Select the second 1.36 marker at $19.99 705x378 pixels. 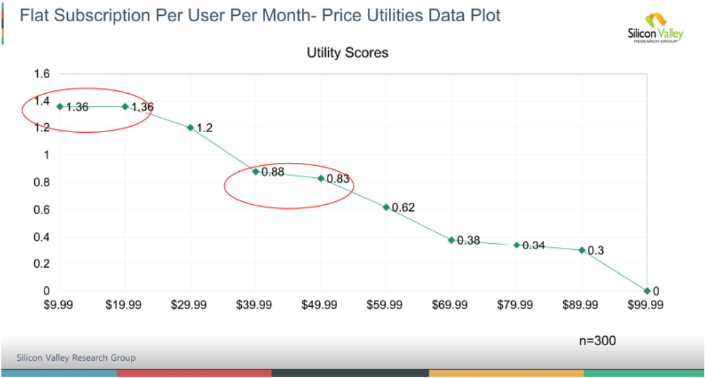(x=125, y=107)
